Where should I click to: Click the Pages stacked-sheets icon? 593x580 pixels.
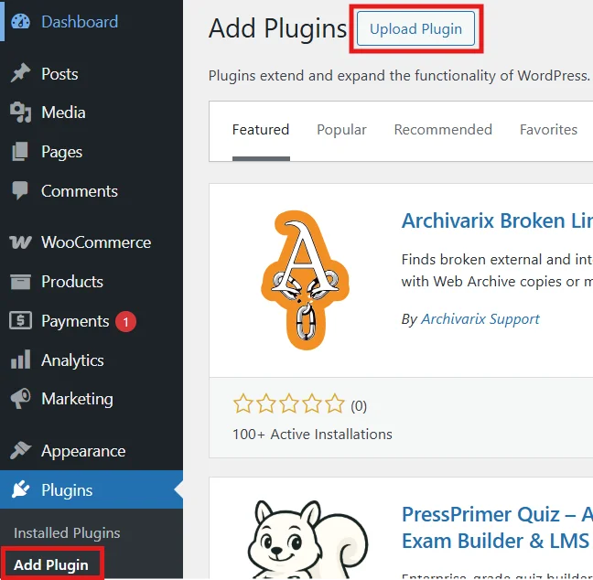pos(20,152)
